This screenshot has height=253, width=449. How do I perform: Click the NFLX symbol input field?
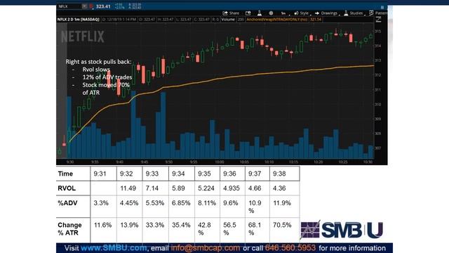click(x=69, y=6)
